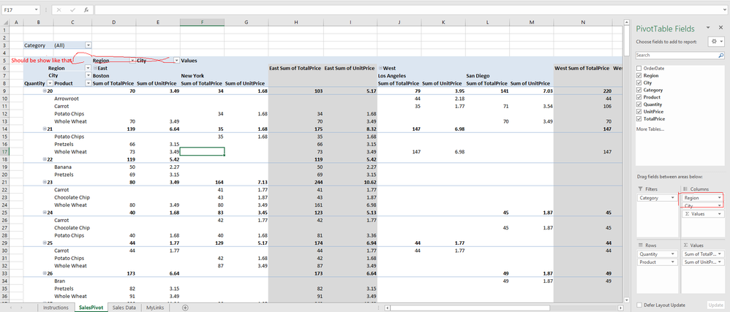This screenshot has width=730, height=312.
Task: Check the OrderDate field checkbox
Action: 640,67
